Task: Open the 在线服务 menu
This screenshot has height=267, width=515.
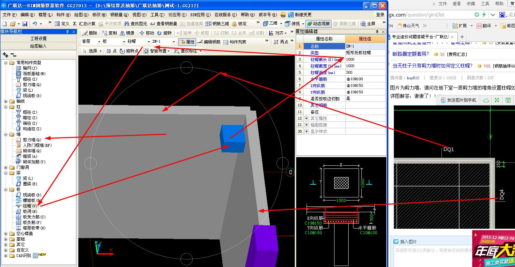Action: [226, 15]
